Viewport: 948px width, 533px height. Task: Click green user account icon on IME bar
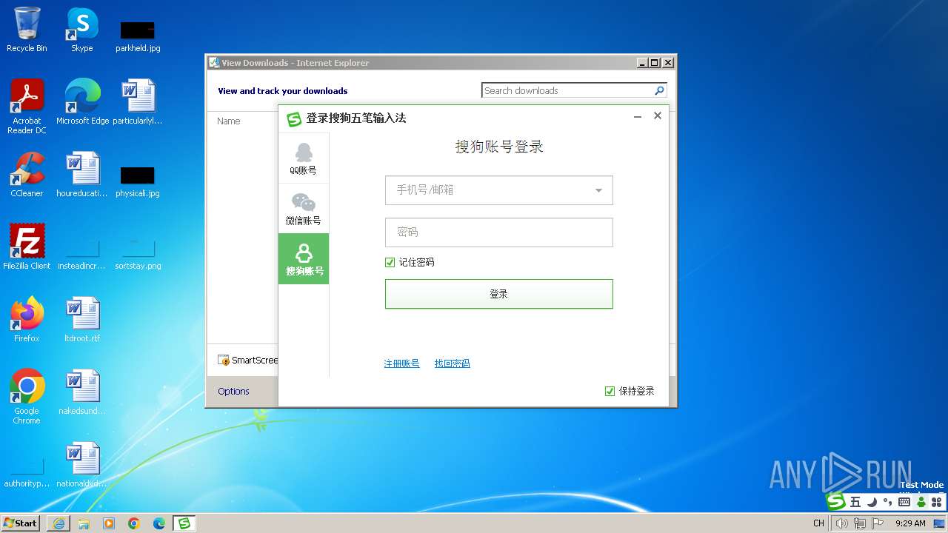click(x=921, y=502)
